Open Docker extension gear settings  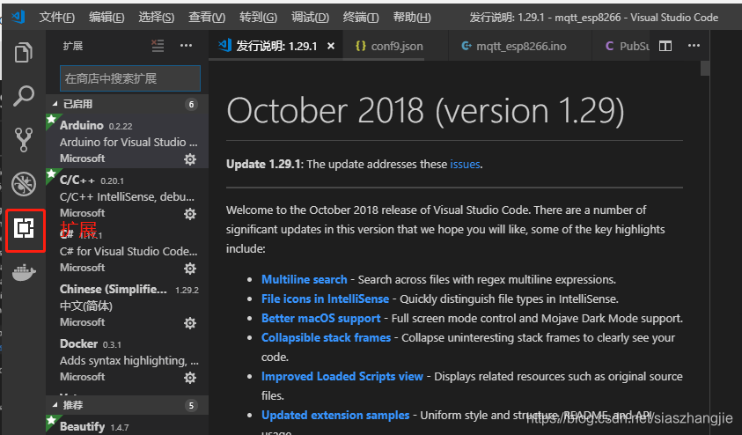(x=190, y=377)
